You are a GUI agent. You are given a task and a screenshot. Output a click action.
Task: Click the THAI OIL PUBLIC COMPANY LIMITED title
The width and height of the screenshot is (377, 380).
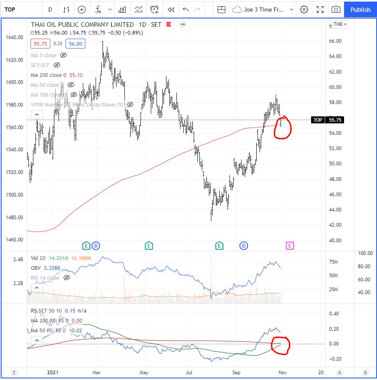(x=82, y=25)
